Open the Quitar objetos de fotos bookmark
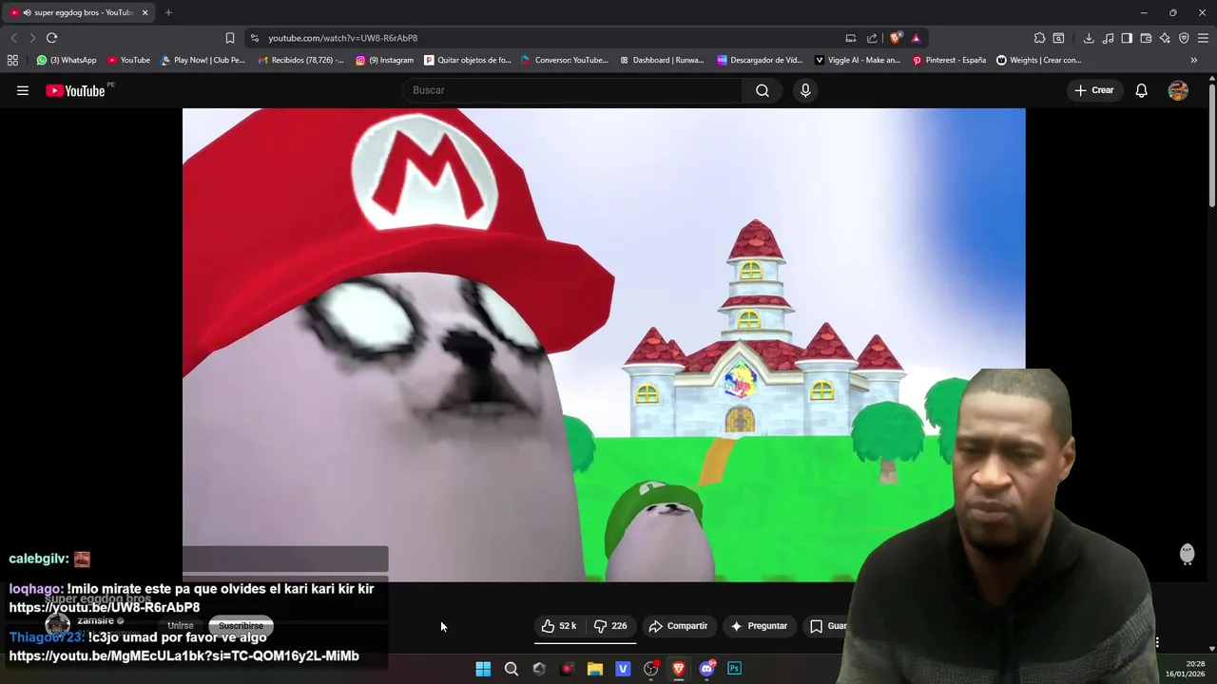Viewport: 1217px width, 684px height. (x=468, y=60)
